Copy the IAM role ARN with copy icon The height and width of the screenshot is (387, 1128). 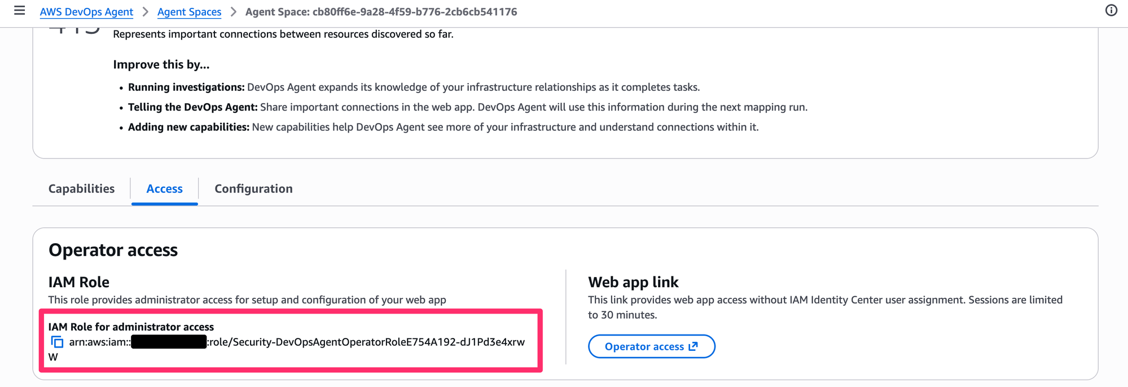tap(57, 342)
